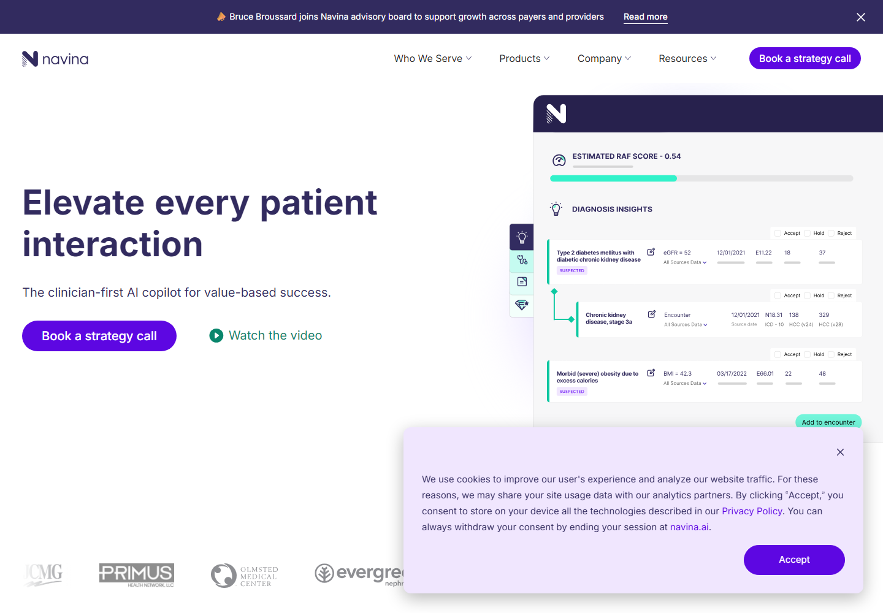Click the SUSPECTED tag under Morbid obesity
The image size is (883, 613).
click(x=572, y=392)
